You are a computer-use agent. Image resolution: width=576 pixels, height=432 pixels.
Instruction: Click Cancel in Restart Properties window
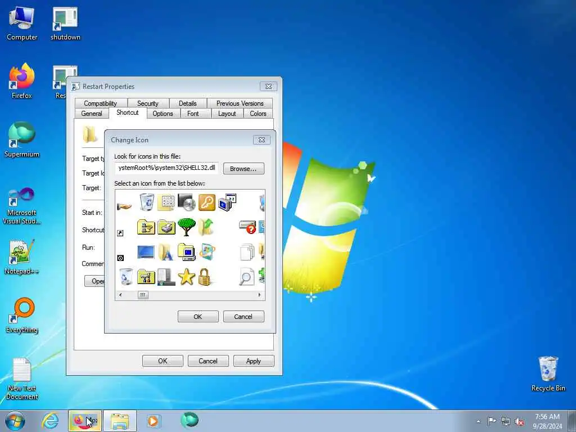[208, 361]
